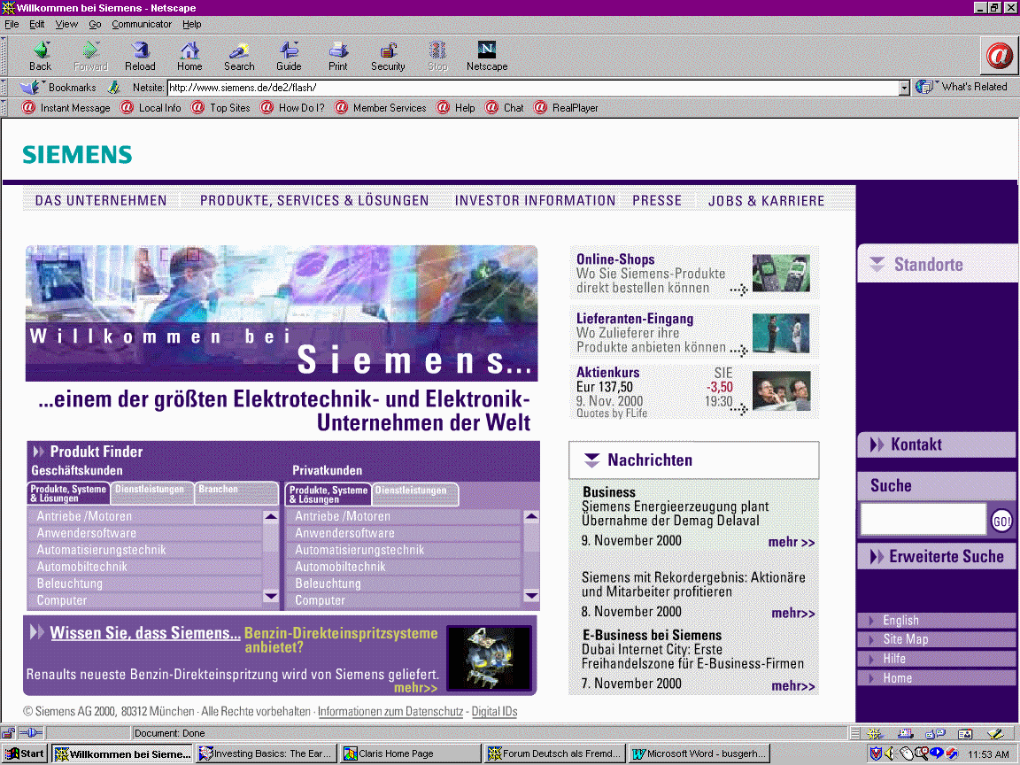Screen dimensions: 1020x765
Task: Go back with the Back toolbar button
Action: (41, 56)
